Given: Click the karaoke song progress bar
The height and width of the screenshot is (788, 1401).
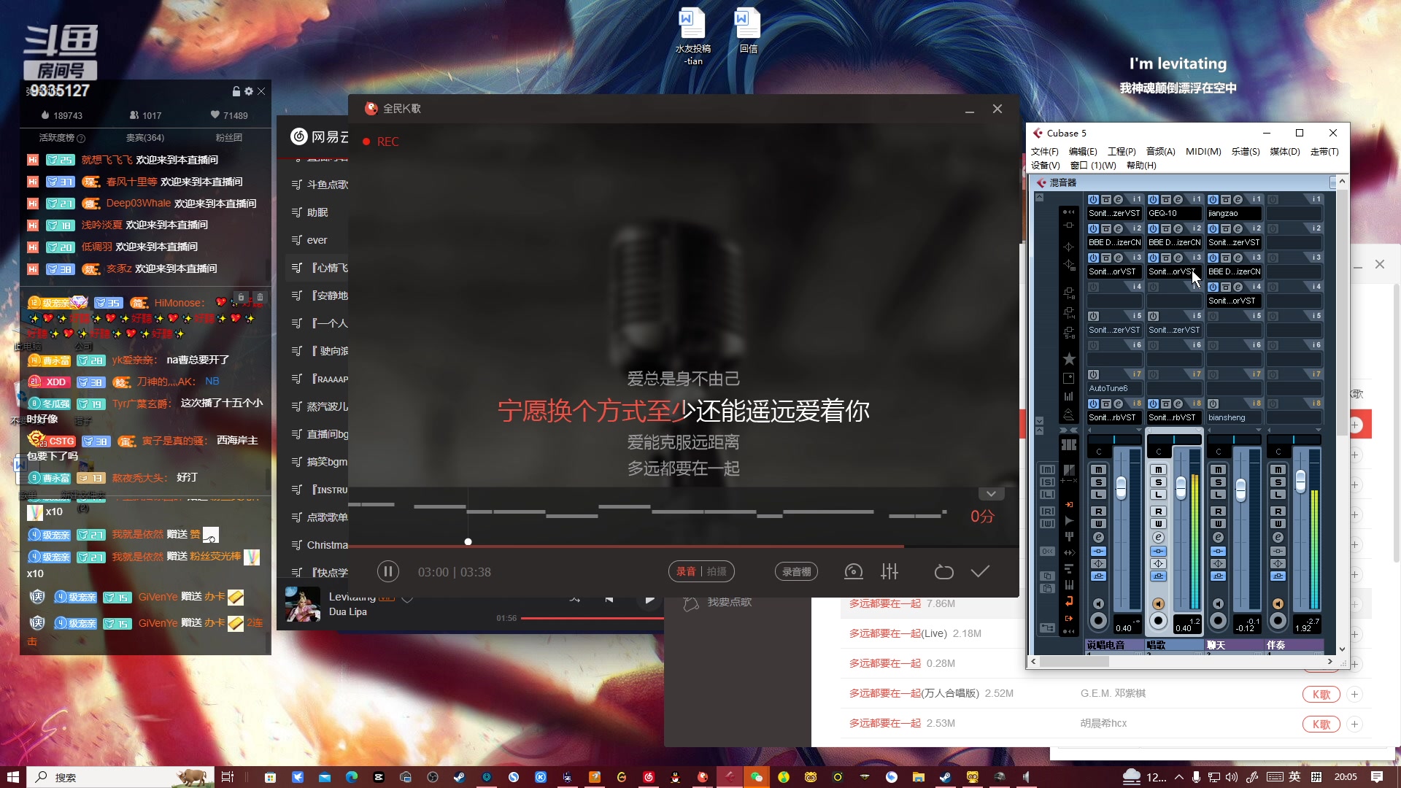Looking at the screenshot, I should click(682, 545).
